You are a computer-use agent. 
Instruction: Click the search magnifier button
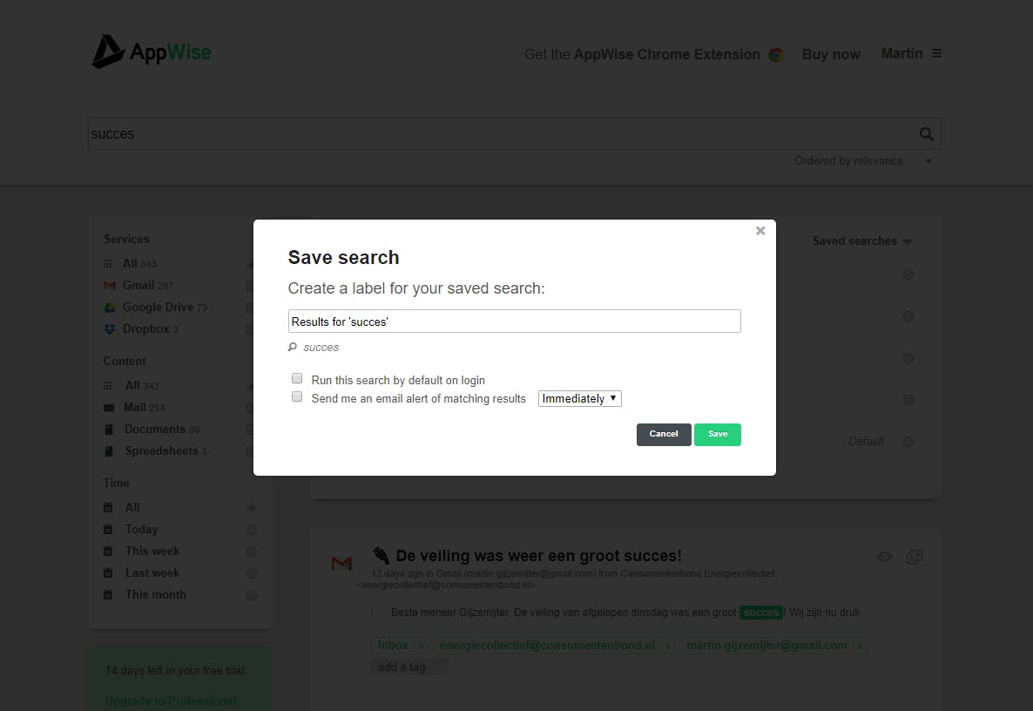point(926,134)
